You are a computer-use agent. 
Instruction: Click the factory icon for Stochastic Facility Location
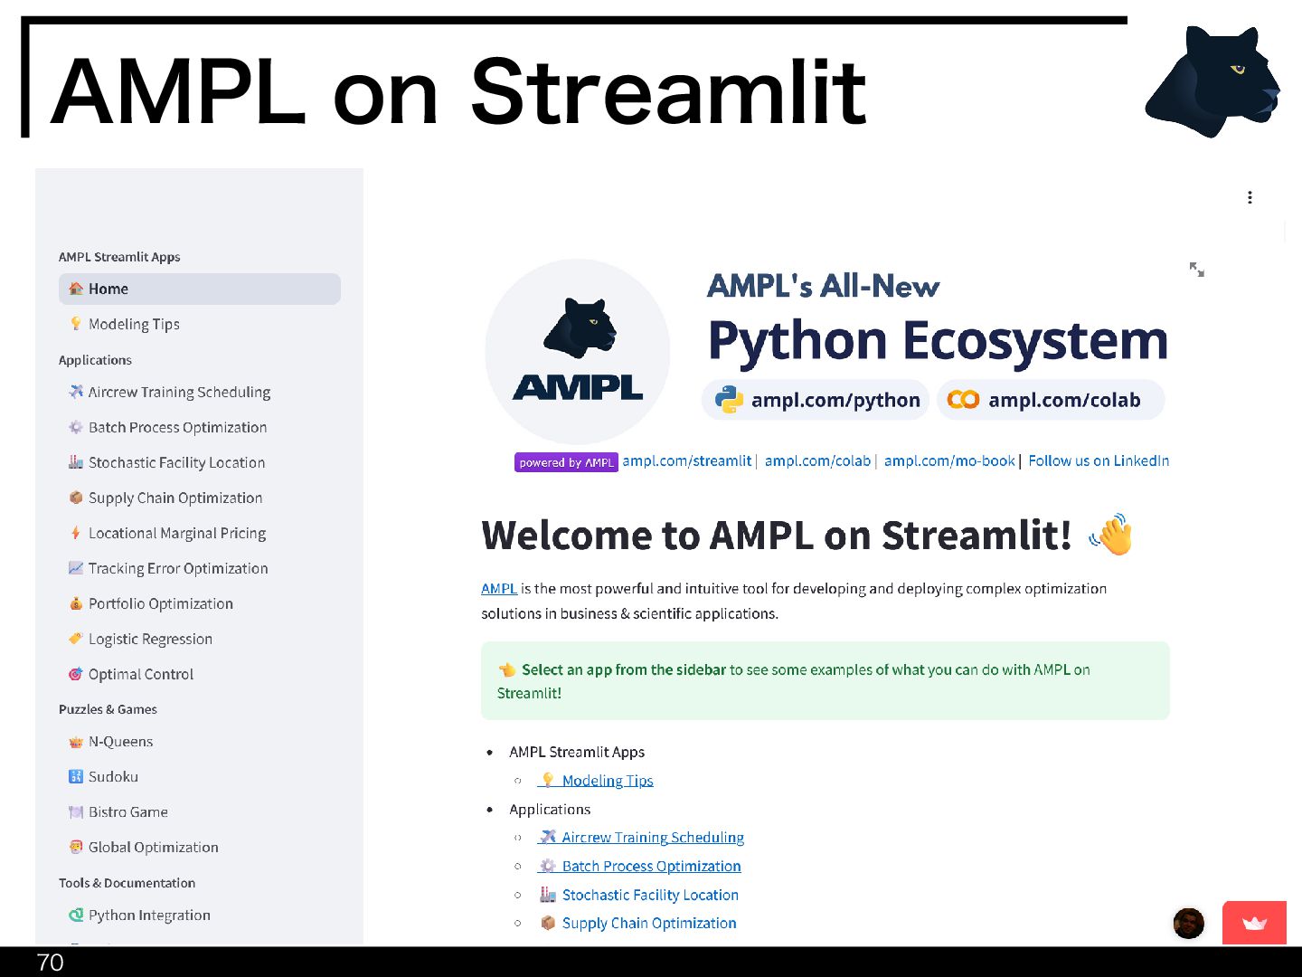pos(76,462)
